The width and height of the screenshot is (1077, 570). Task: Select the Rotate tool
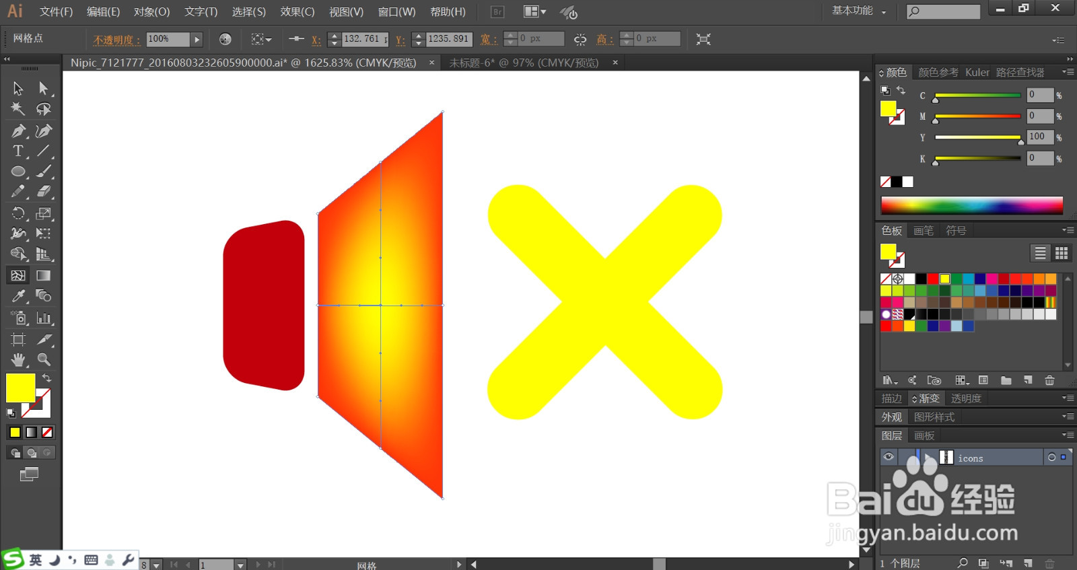pos(18,213)
